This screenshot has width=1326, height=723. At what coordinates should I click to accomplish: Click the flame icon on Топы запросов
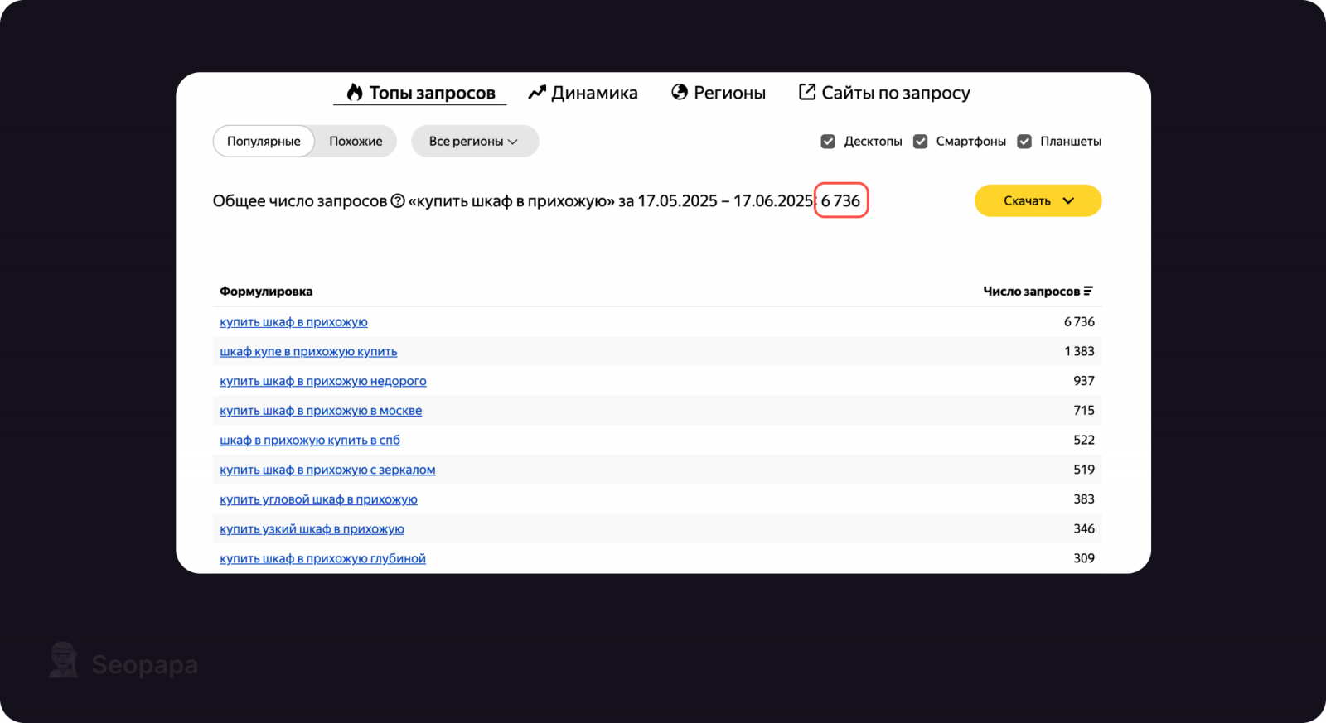coord(355,92)
